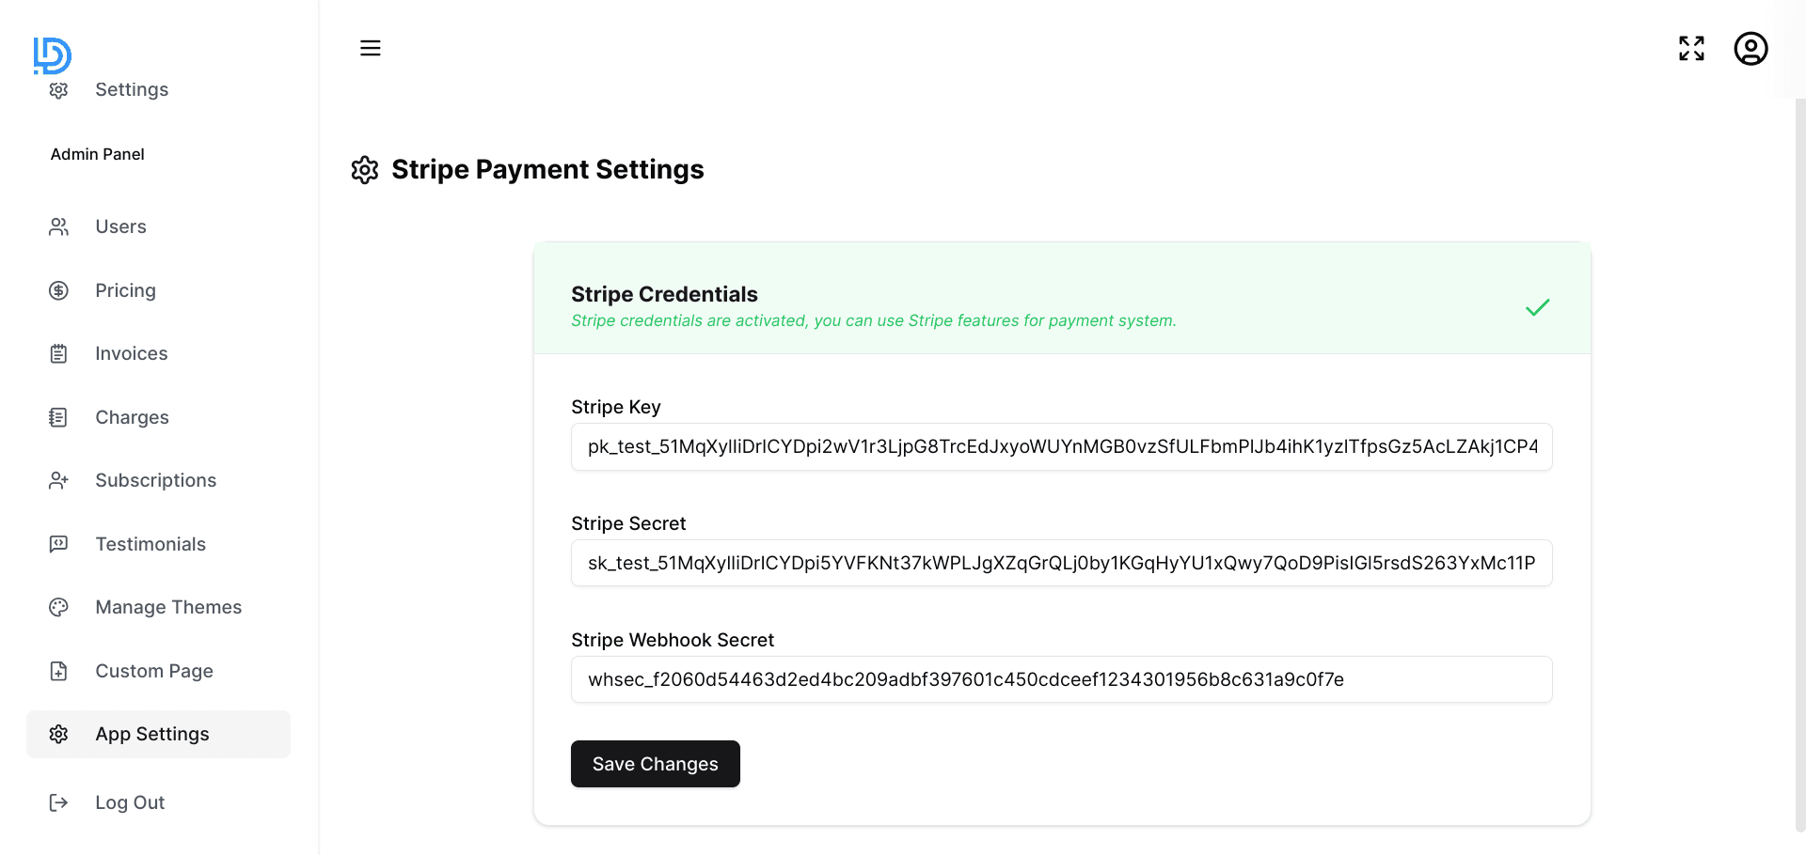Screen dimensions: 1806x855
Task: Click the Users sidebar icon
Action: 58,227
